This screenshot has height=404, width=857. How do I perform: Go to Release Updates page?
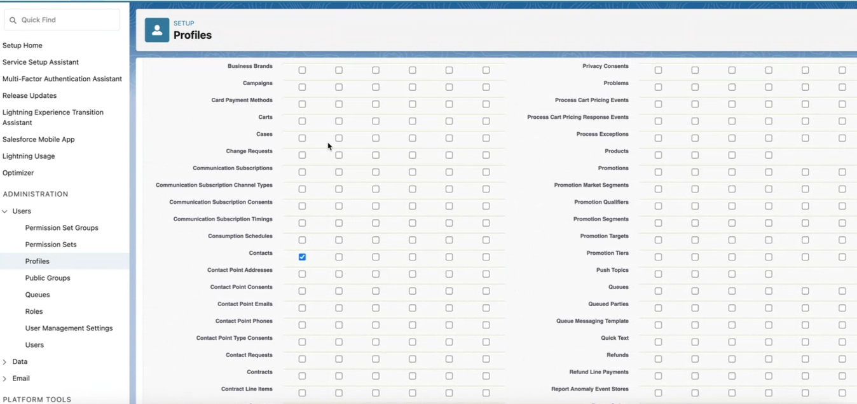[x=29, y=96]
